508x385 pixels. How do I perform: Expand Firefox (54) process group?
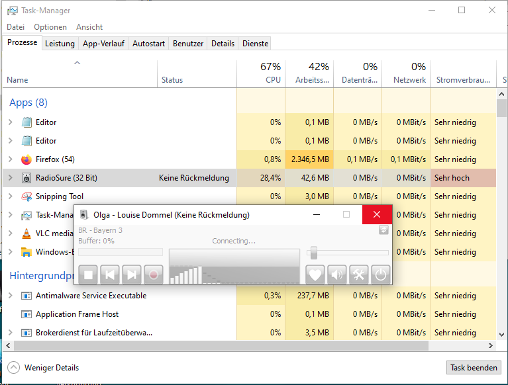coord(11,159)
